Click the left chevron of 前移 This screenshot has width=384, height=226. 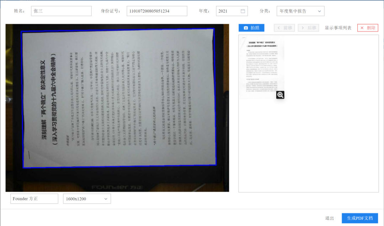[279, 28]
